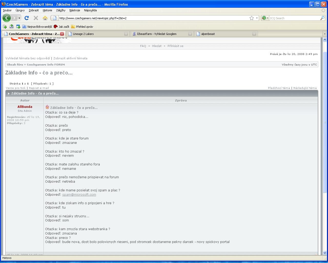This screenshot has height=263, width=328.
Task: Open the ICQ search engine selector
Action: click(x=265, y=18)
